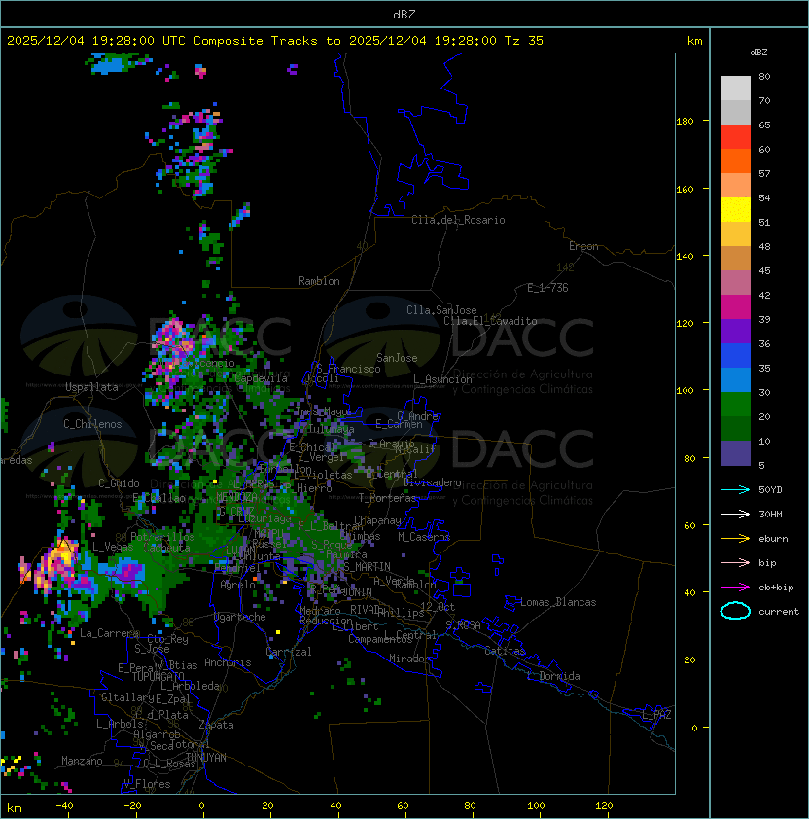Click the 'Manzano' place label
The width and height of the screenshot is (809, 819).
pyautogui.click(x=82, y=761)
